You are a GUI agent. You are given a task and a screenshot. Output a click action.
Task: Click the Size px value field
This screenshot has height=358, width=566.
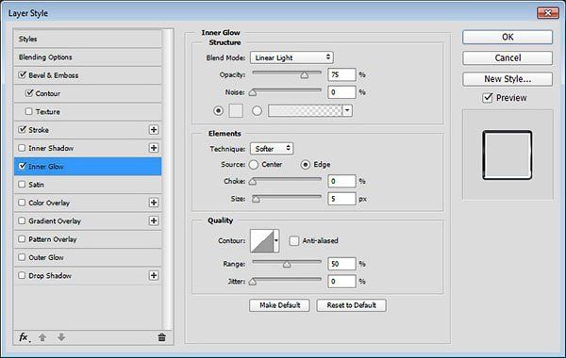(341, 199)
